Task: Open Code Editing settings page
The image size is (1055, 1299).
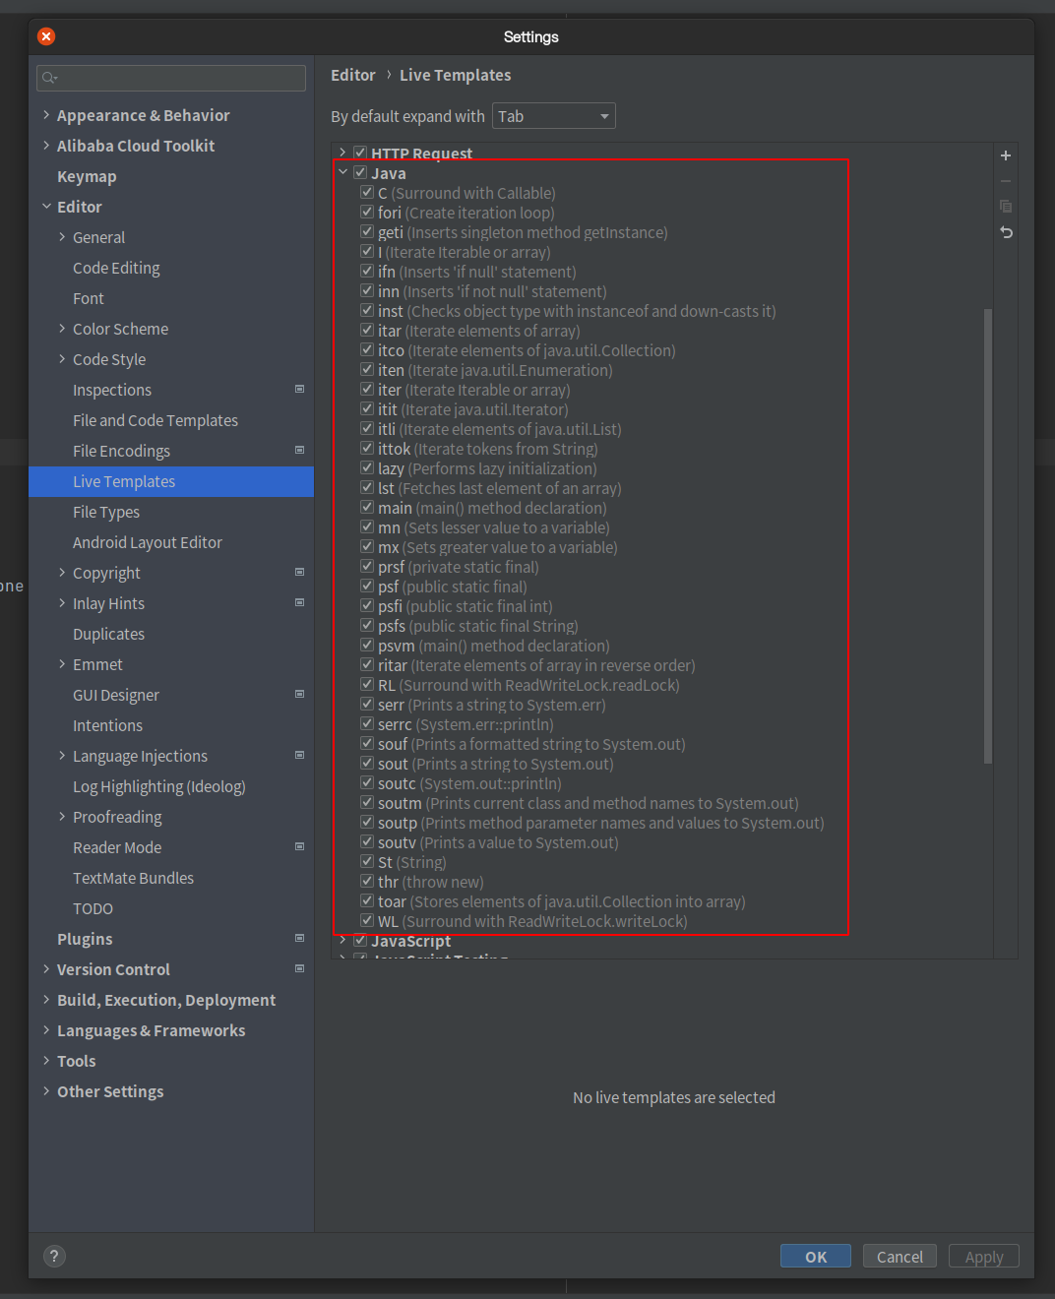Action: [x=116, y=268]
